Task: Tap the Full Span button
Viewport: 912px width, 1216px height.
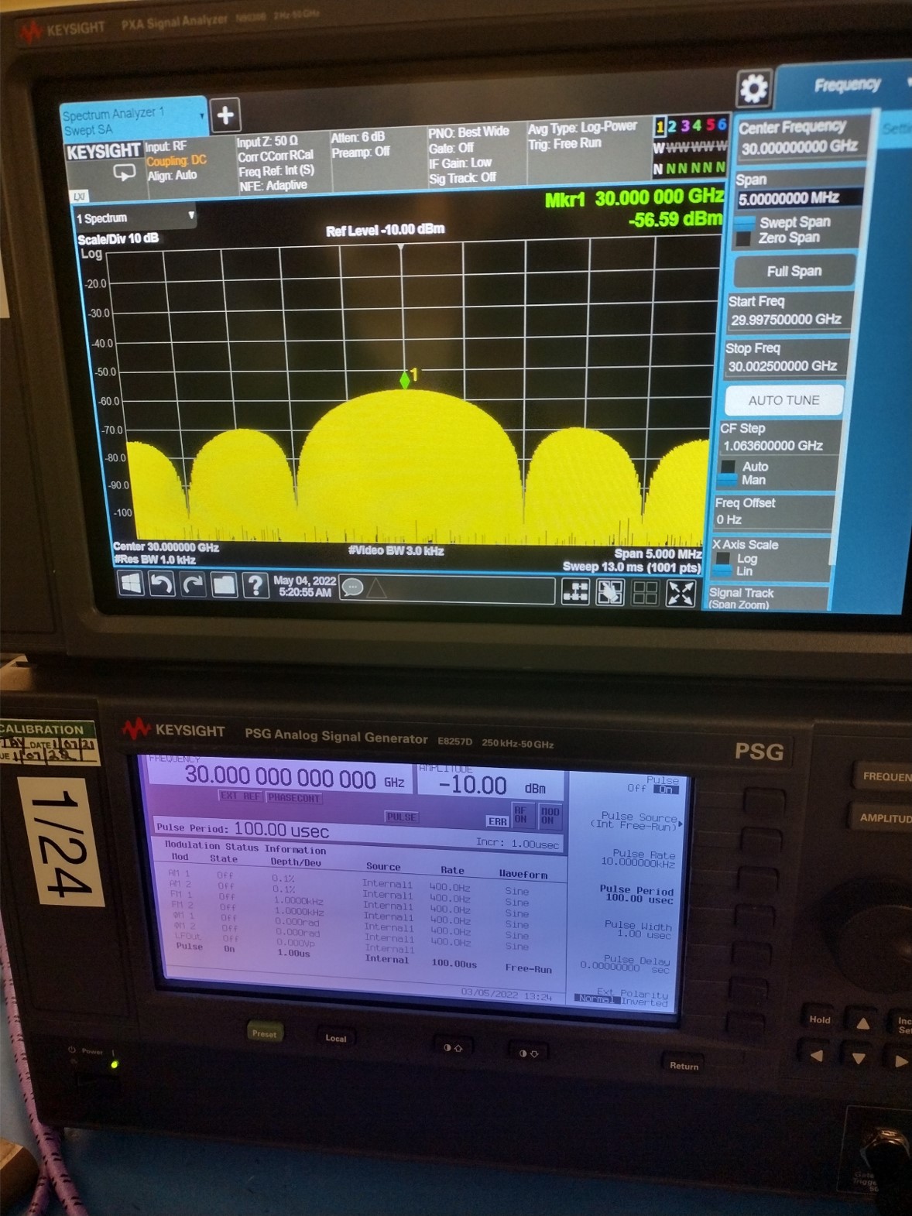Action: click(794, 271)
